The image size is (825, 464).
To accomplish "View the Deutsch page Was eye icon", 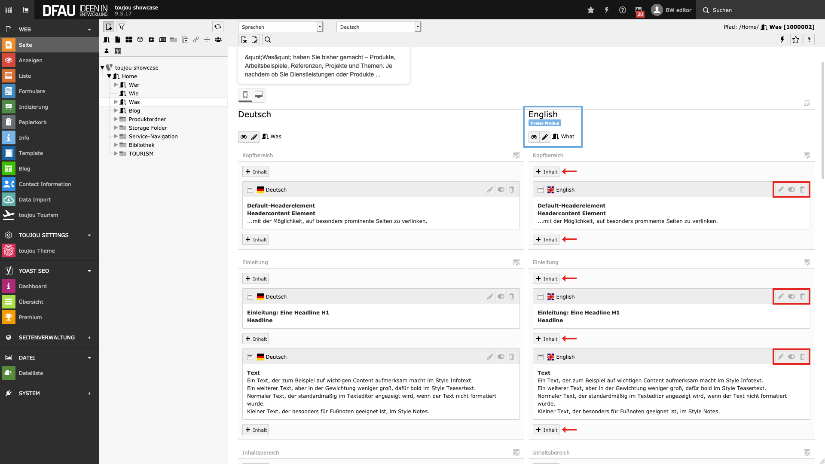I will [x=244, y=137].
